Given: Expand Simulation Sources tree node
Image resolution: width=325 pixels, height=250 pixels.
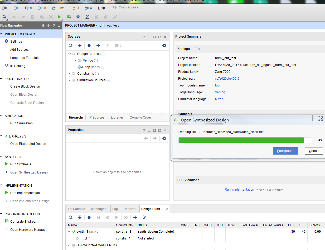Looking at the screenshot, I should coord(70,80).
